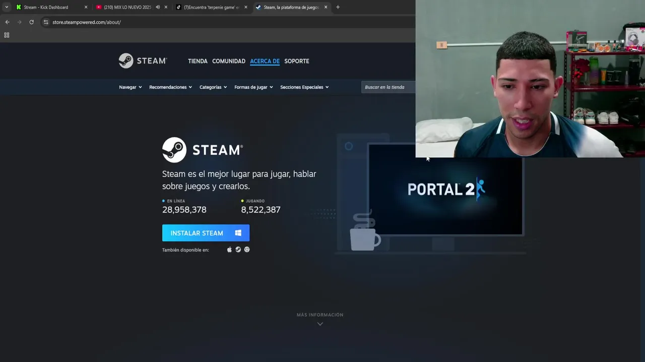Screen dimensions: 645x362
Task: Select the Apple macOS download icon
Action: (x=229, y=249)
